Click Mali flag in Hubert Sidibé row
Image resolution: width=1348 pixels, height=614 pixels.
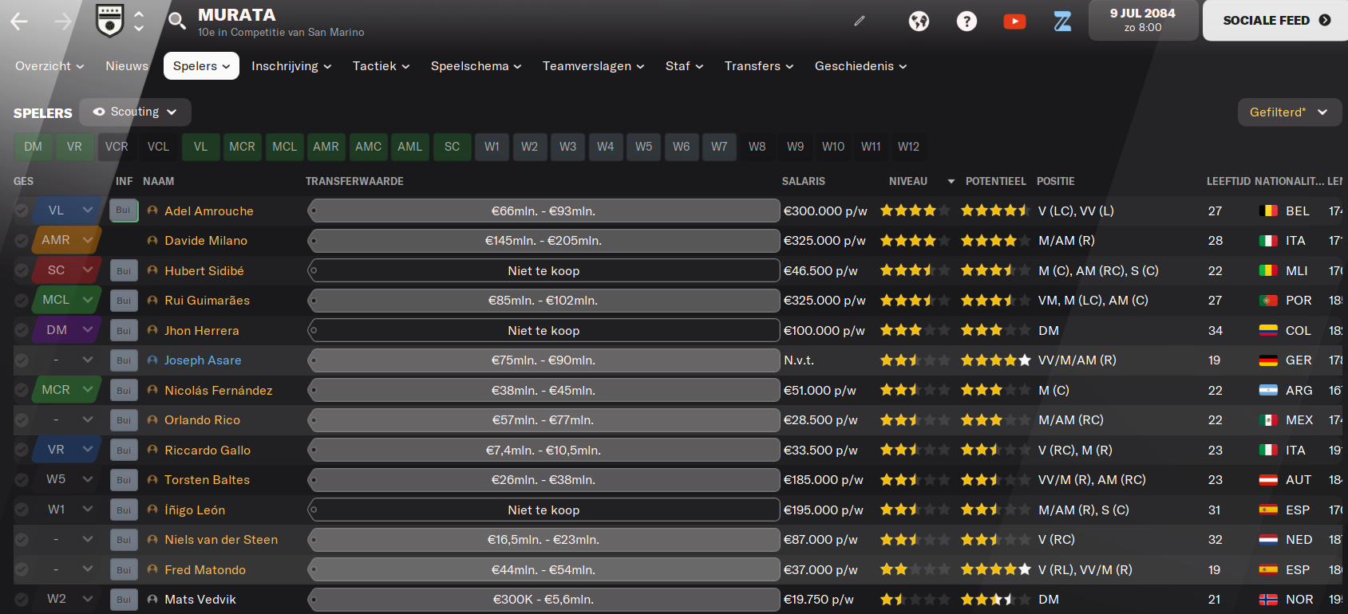1268,270
